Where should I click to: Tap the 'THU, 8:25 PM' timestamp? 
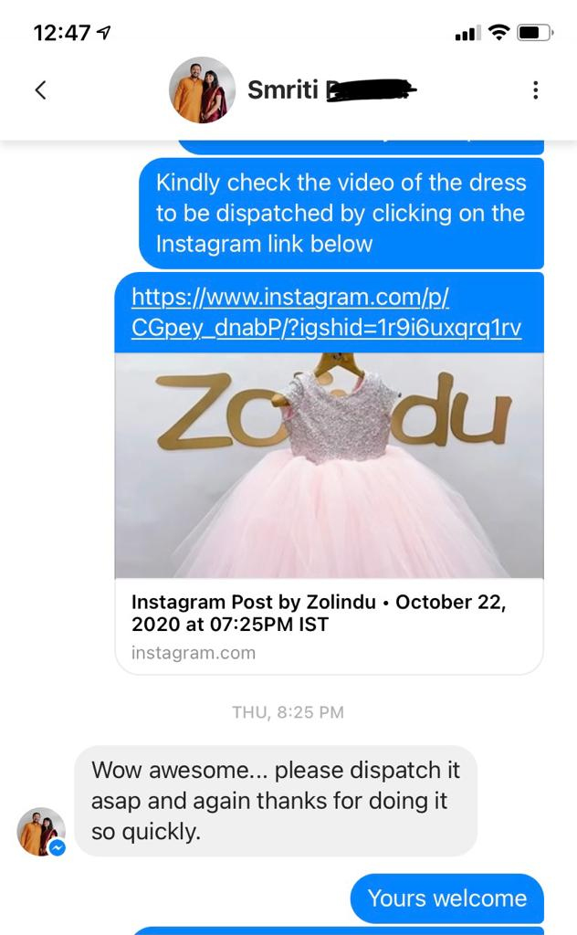click(288, 712)
